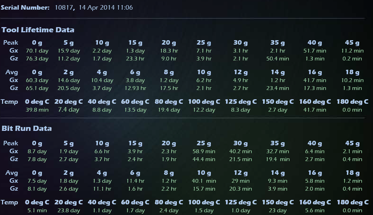
Task: Select the "32.7 min" cell
Action: 278,151
